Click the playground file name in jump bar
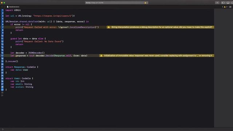The width and height of the screenshot is (233, 131). [14, 7]
